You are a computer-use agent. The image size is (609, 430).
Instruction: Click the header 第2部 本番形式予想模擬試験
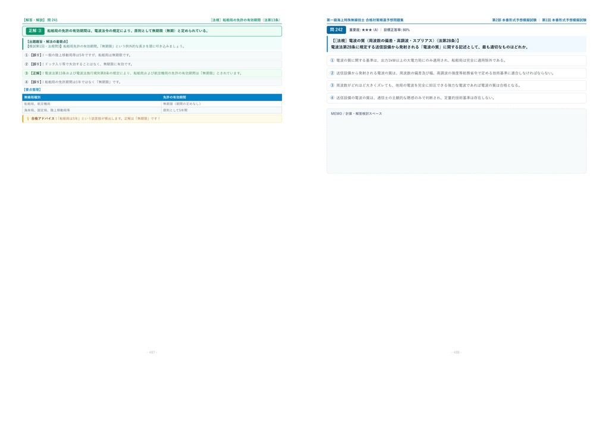tap(514, 20)
